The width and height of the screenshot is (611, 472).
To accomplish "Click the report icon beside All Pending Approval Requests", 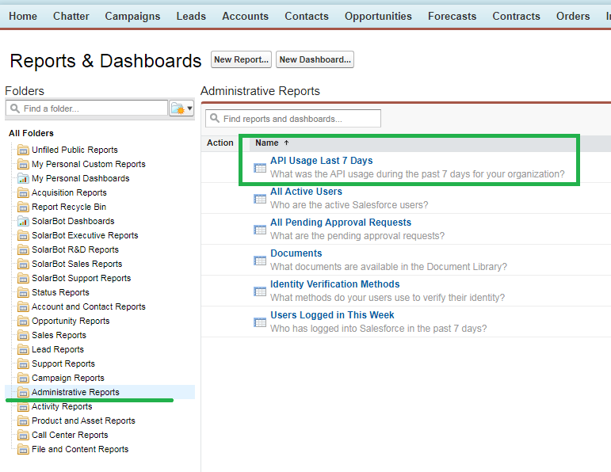I will 260,230.
